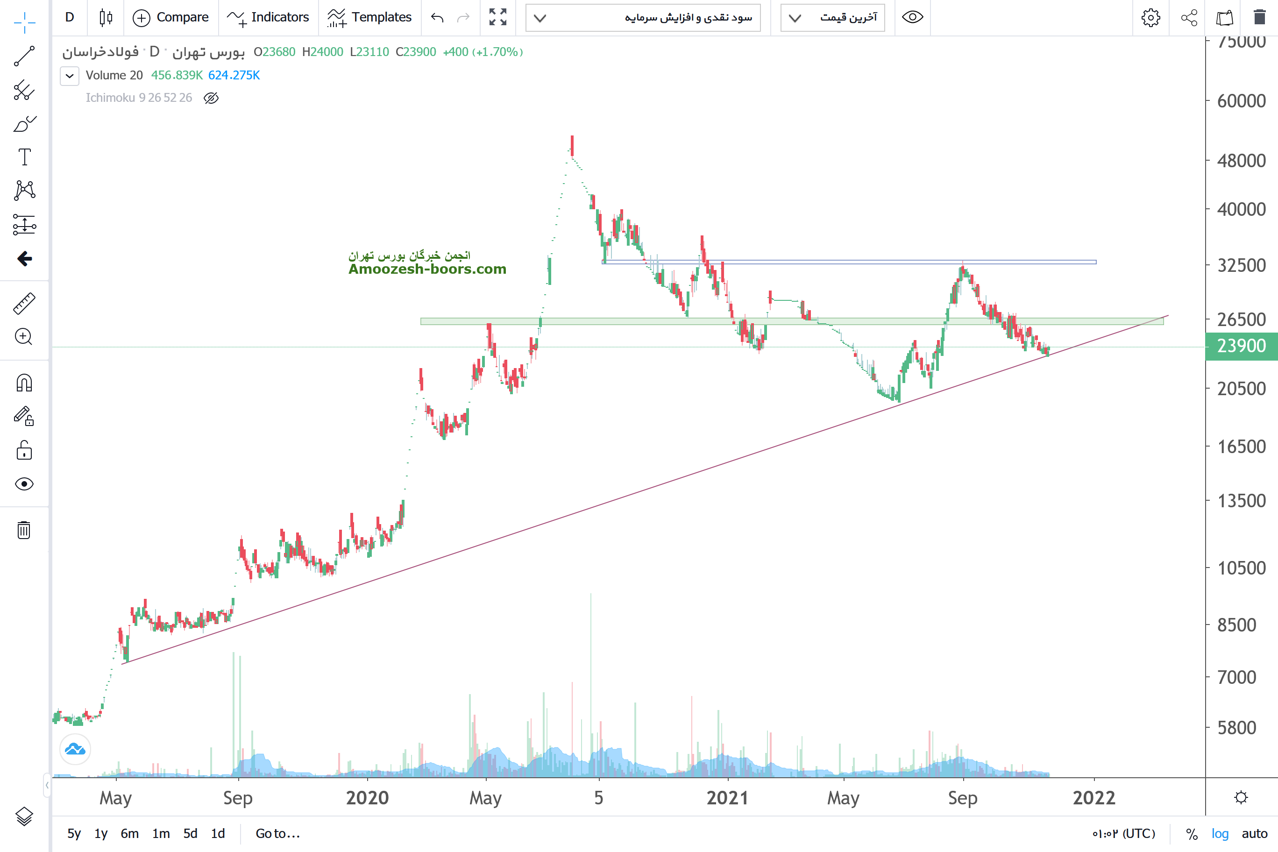Show the hidden Ichimoku indicator

click(211, 98)
